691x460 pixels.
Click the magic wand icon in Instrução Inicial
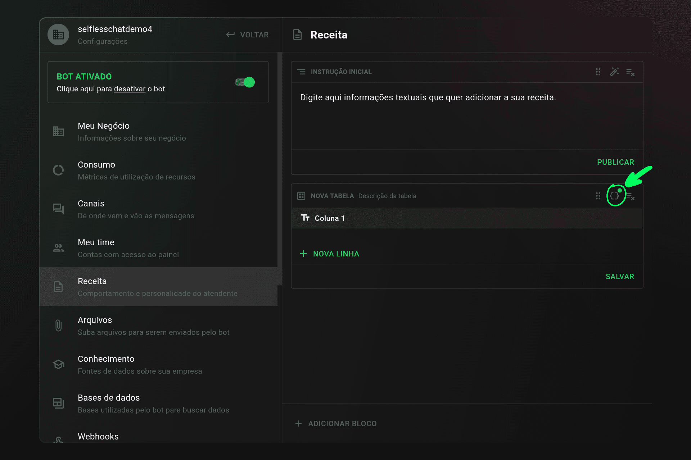tap(614, 72)
